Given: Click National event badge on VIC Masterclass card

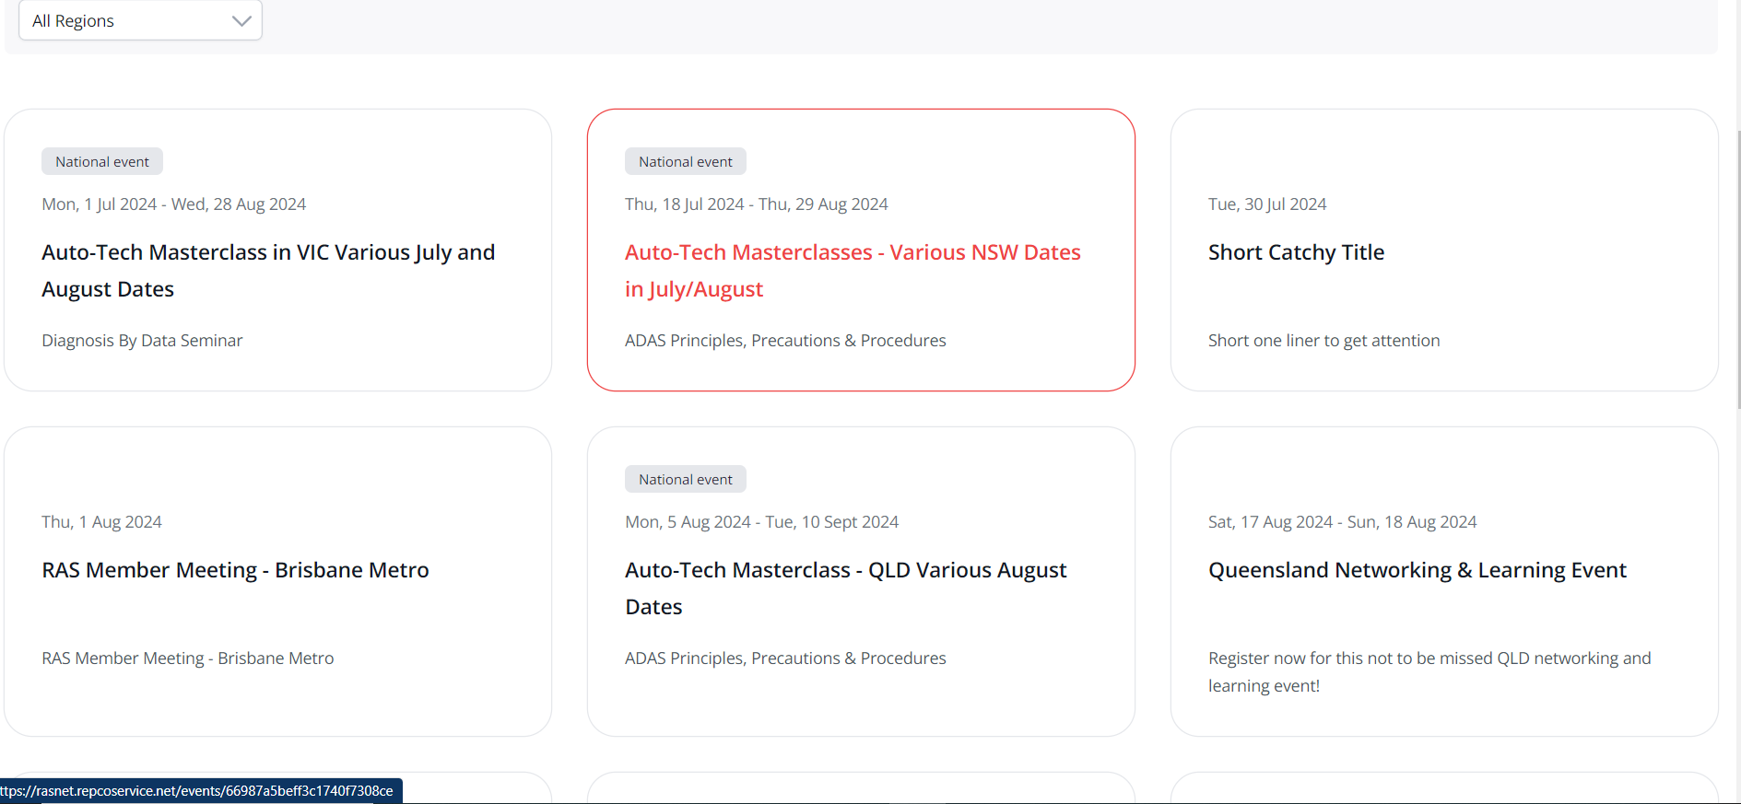Looking at the screenshot, I should tap(102, 162).
